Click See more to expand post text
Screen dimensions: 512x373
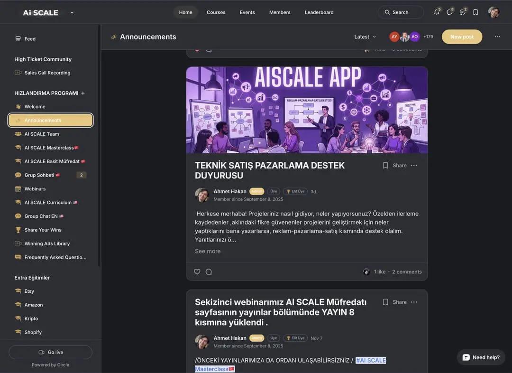[208, 252]
